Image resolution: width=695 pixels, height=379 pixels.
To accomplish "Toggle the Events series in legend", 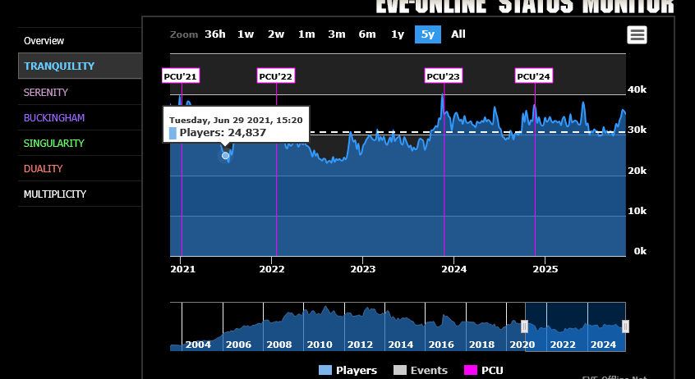I will [x=421, y=370].
